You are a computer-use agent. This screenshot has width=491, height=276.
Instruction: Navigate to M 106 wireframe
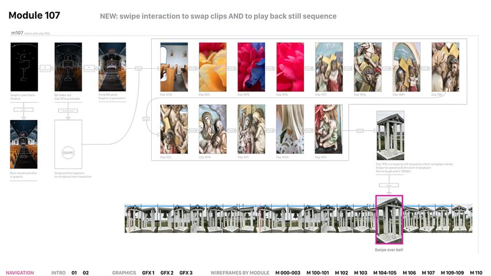click(409, 273)
